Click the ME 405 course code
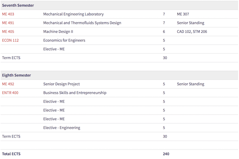This screenshot has height=159, width=239. pos(8,32)
